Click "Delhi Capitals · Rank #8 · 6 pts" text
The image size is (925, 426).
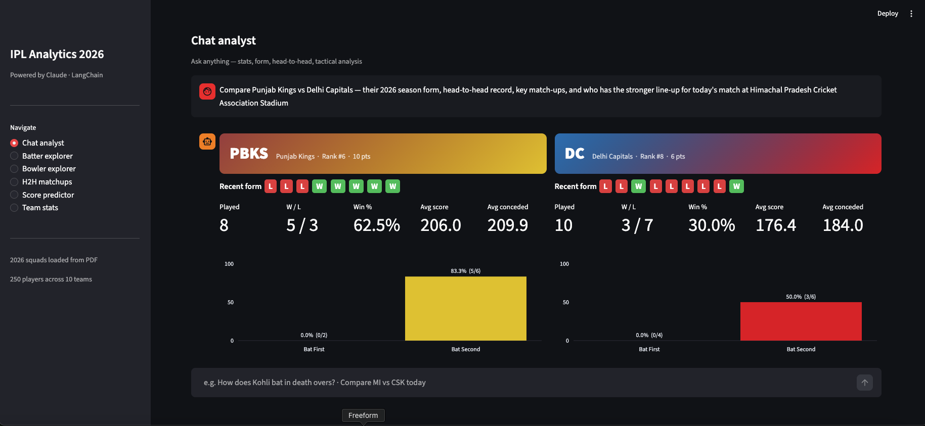click(639, 157)
